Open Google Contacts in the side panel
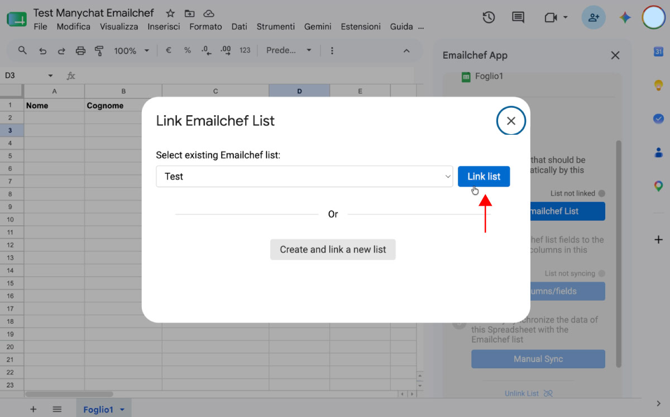 tap(658, 152)
